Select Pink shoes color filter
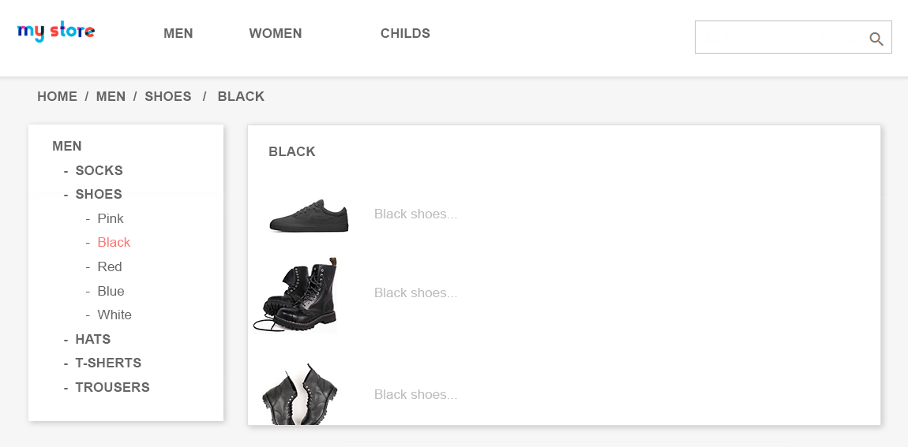Screen dimensions: 908x447 click(111, 218)
